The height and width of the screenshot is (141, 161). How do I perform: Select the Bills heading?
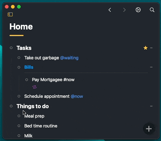point(29,67)
